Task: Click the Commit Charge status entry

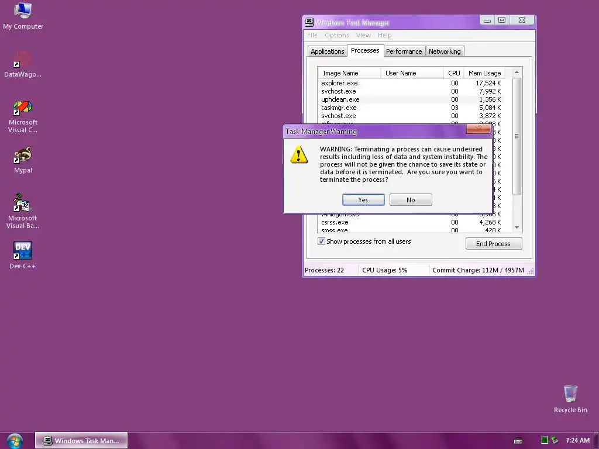Action: tap(478, 270)
